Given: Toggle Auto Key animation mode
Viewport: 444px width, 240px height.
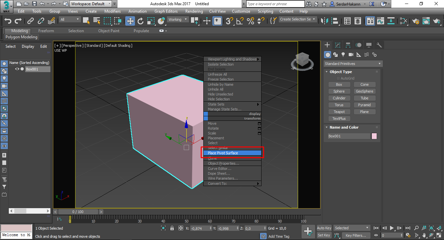Looking at the screenshot, I should point(324,228).
